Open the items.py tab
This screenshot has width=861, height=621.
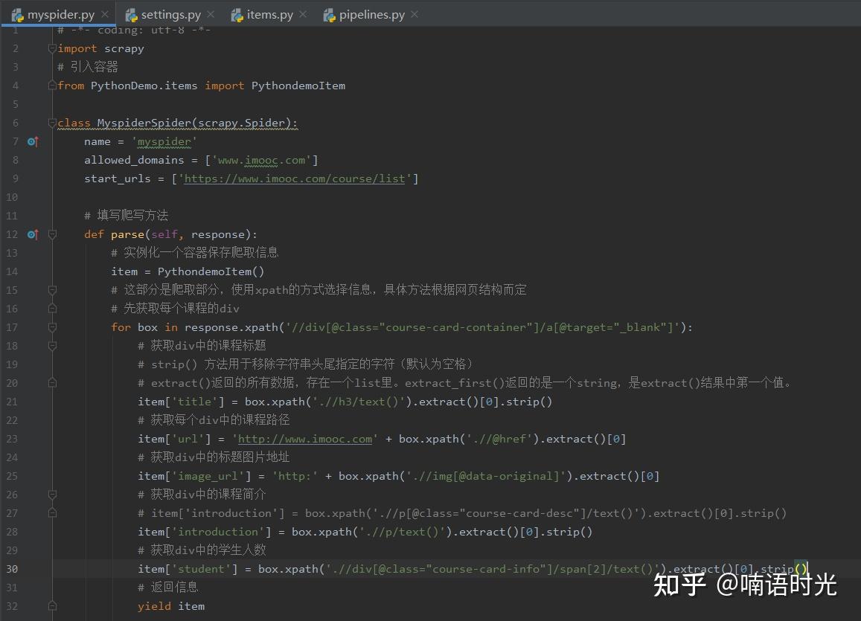[270, 13]
